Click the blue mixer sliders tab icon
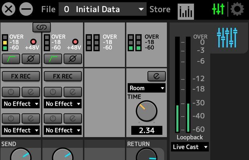Viewport: 249px width, 160px height. click(227, 38)
